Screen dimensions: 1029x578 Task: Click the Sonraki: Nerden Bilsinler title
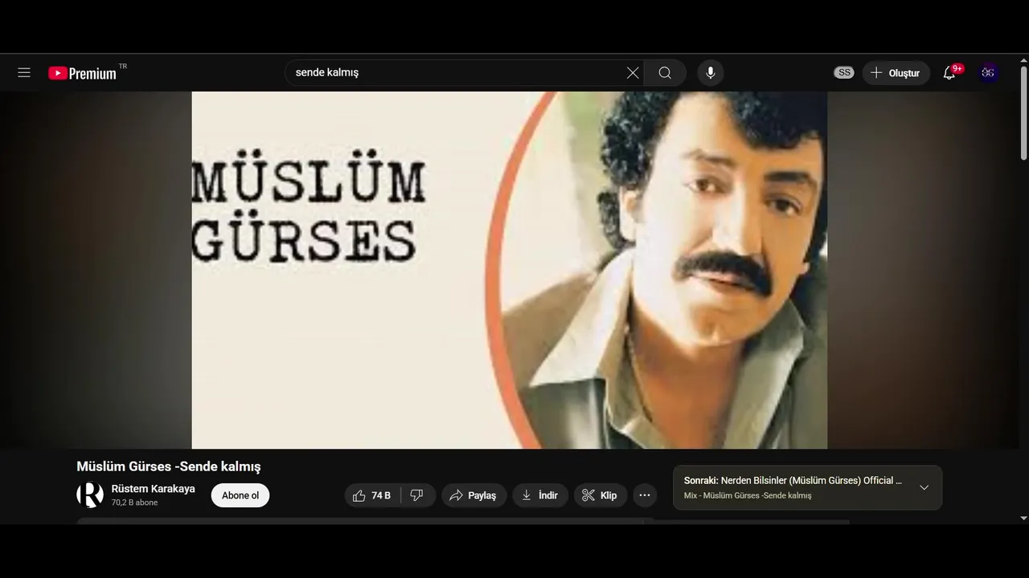pyautogui.click(x=793, y=480)
